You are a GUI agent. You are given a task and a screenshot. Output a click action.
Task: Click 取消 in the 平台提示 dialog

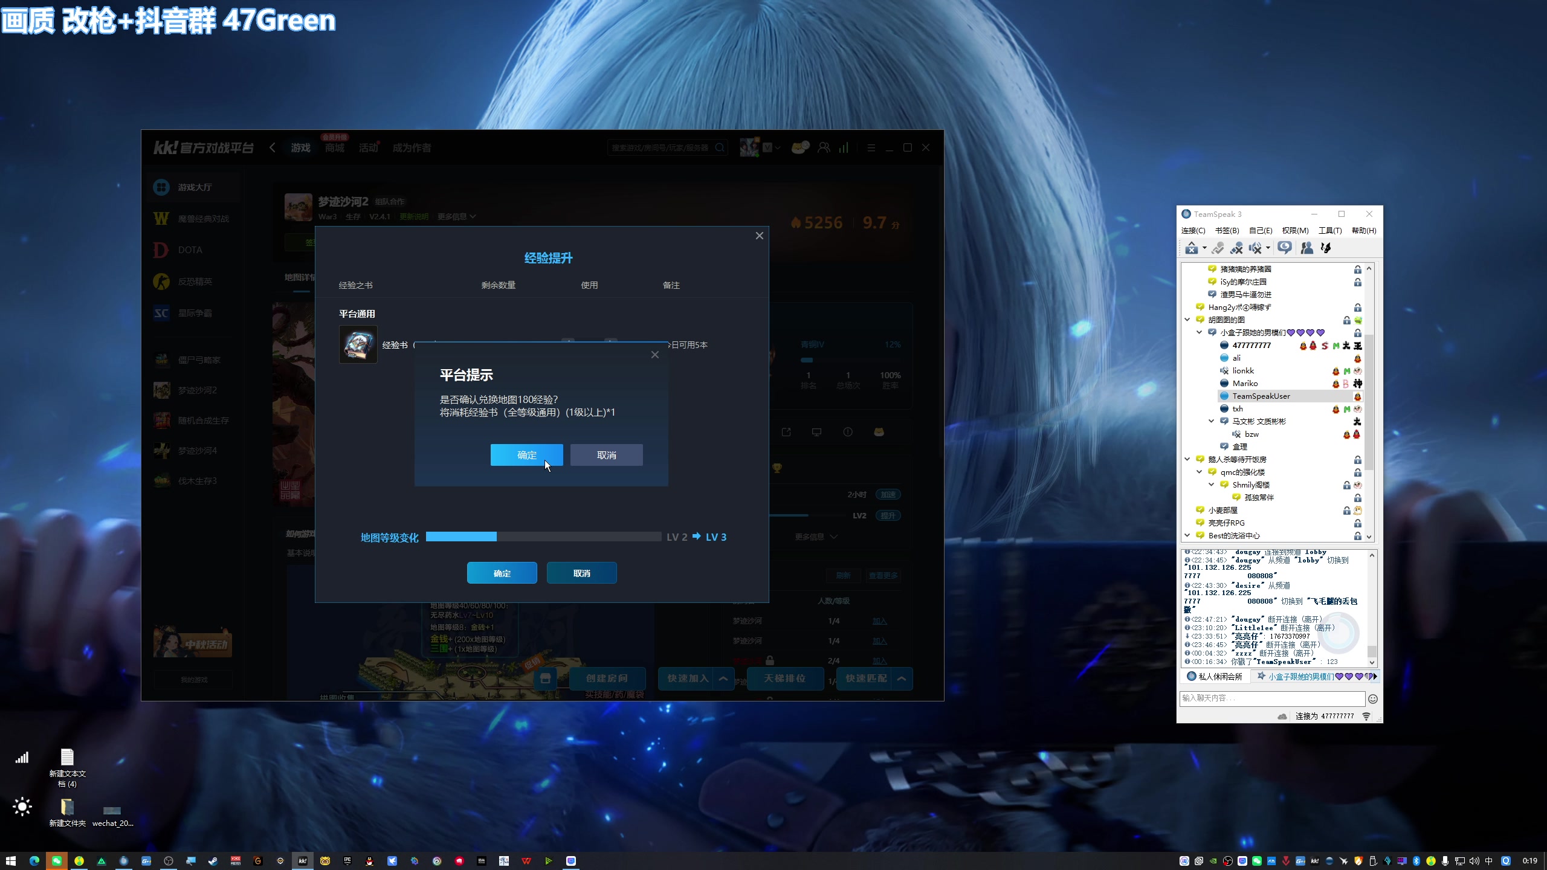[x=606, y=455]
